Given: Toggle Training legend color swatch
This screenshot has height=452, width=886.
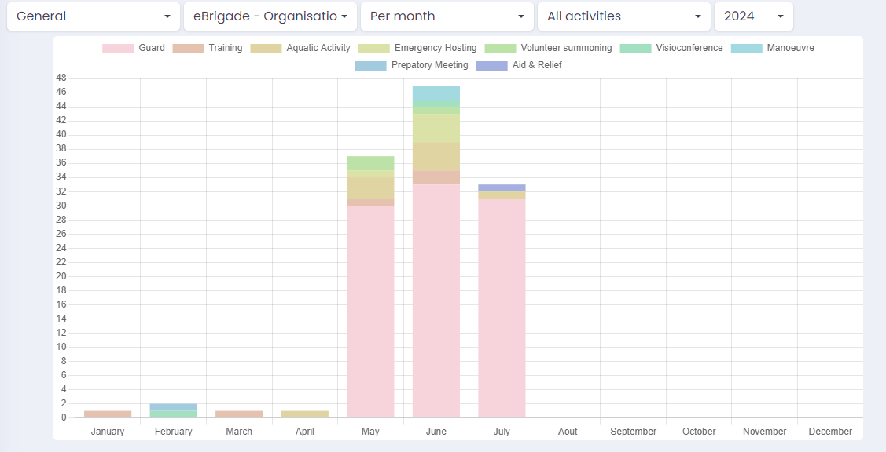Looking at the screenshot, I should [x=188, y=49].
